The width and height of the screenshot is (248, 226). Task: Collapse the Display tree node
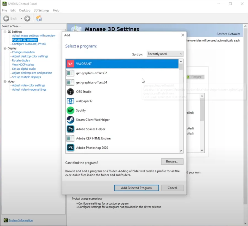coord(5,48)
